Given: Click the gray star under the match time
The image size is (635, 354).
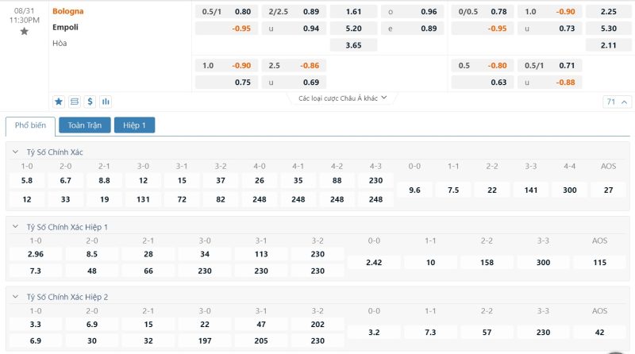Looking at the screenshot, I should coord(25,31).
